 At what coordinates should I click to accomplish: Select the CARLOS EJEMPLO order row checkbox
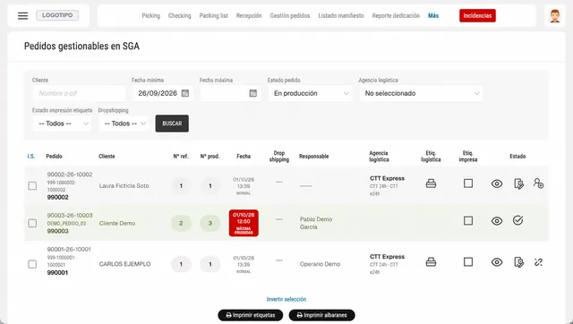tap(32, 264)
